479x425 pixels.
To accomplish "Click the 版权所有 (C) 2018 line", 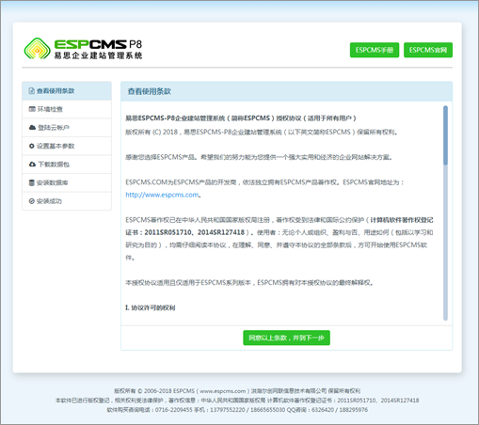I will (262, 133).
